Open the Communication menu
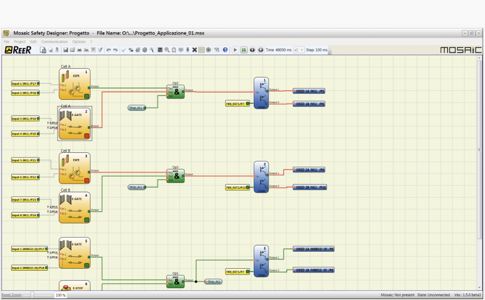 (54, 42)
